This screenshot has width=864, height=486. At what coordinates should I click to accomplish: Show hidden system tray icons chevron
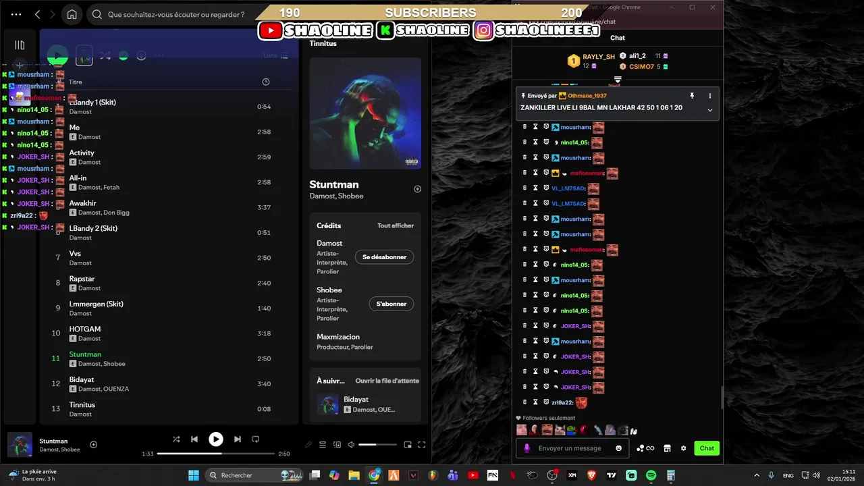756,475
